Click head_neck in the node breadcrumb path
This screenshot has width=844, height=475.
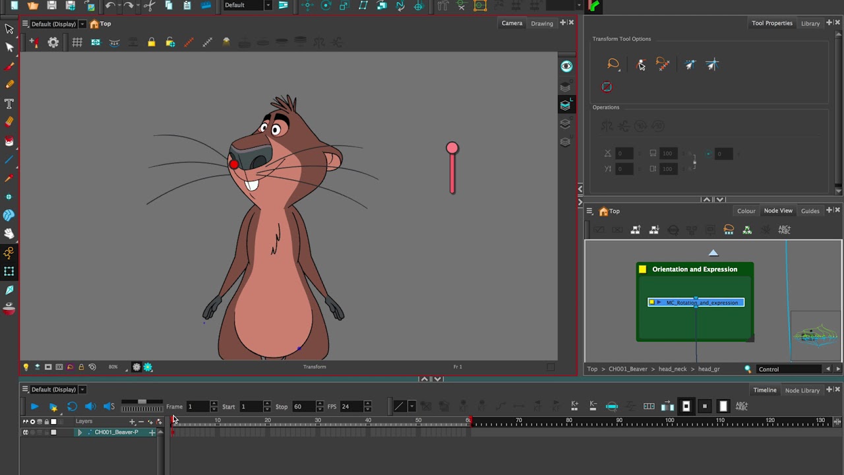673,369
